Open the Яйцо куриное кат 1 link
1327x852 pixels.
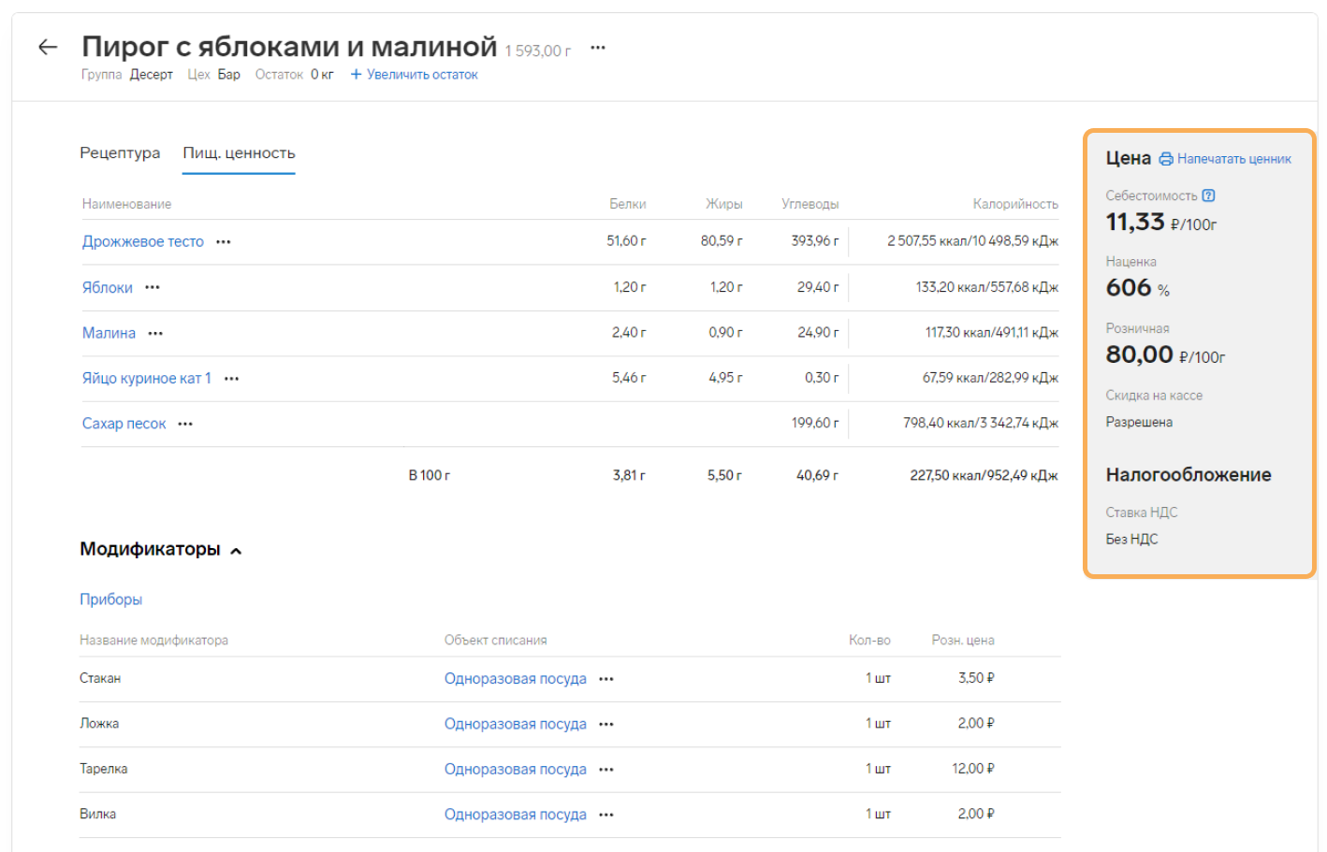(146, 378)
